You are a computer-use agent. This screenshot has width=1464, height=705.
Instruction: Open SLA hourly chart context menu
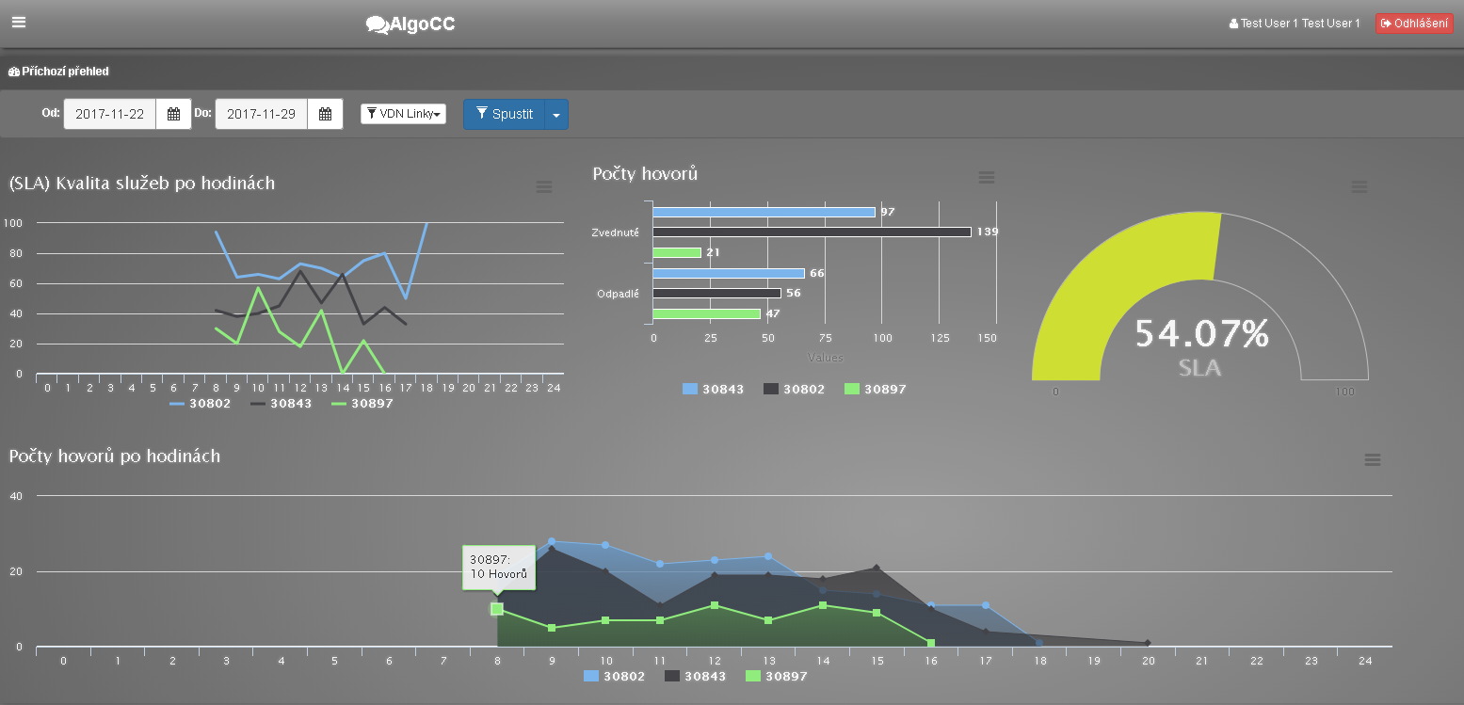click(x=543, y=187)
